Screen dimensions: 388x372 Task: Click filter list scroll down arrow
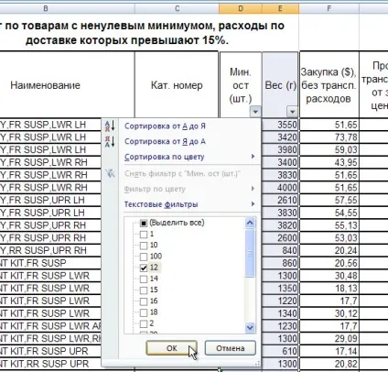(250, 328)
